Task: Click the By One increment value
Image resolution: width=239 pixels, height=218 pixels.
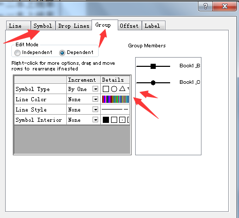Action: 77,89
